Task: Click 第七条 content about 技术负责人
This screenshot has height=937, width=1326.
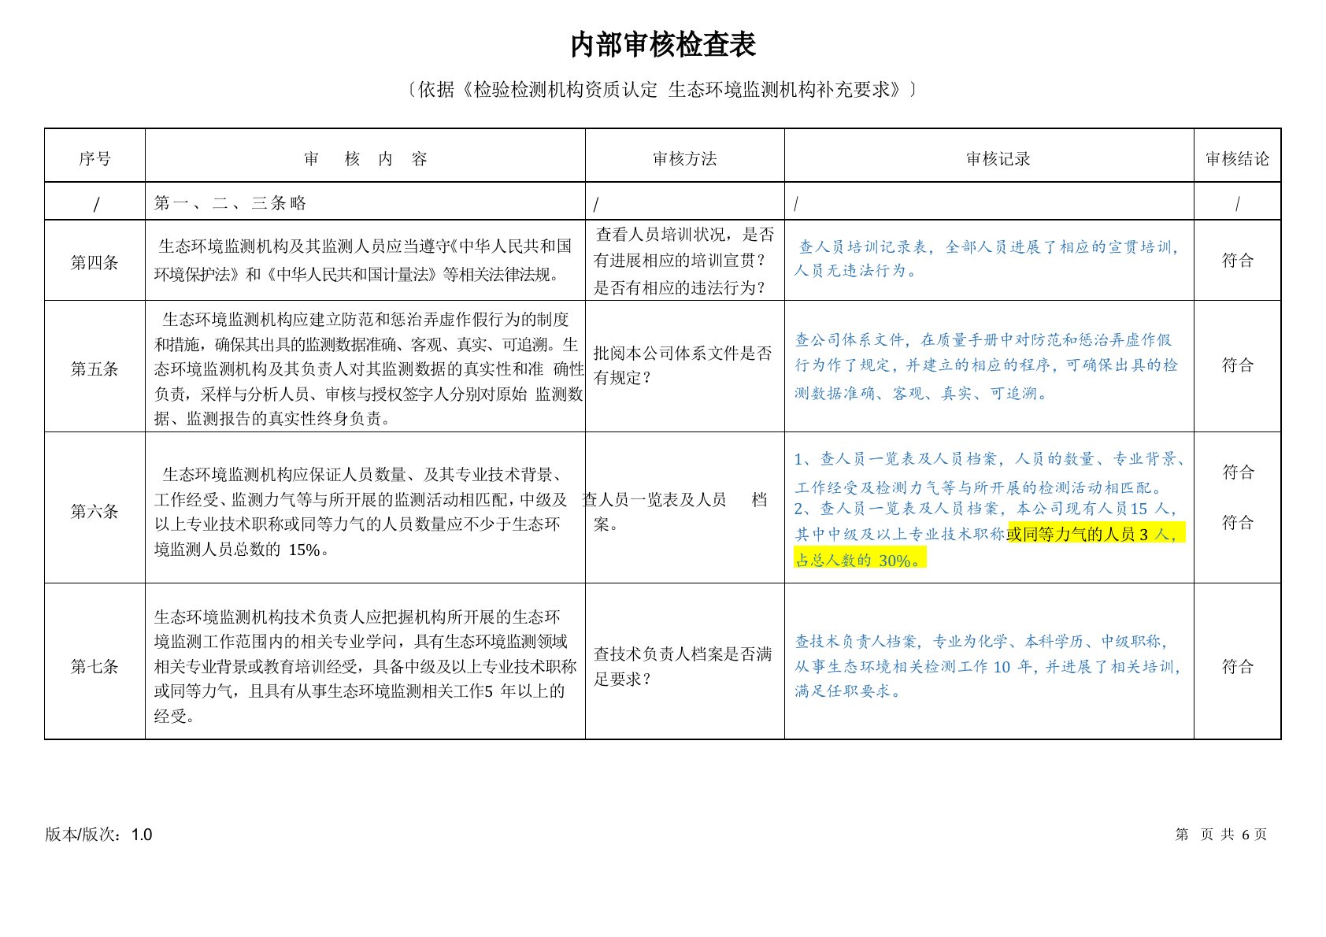Action: click(365, 666)
